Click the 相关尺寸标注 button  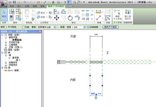click(110, 27)
